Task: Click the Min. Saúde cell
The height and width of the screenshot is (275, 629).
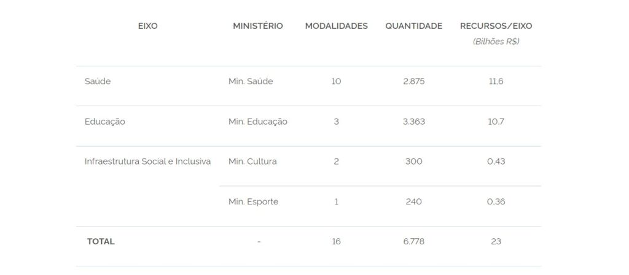Action: pyautogui.click(x=251, y=82)
